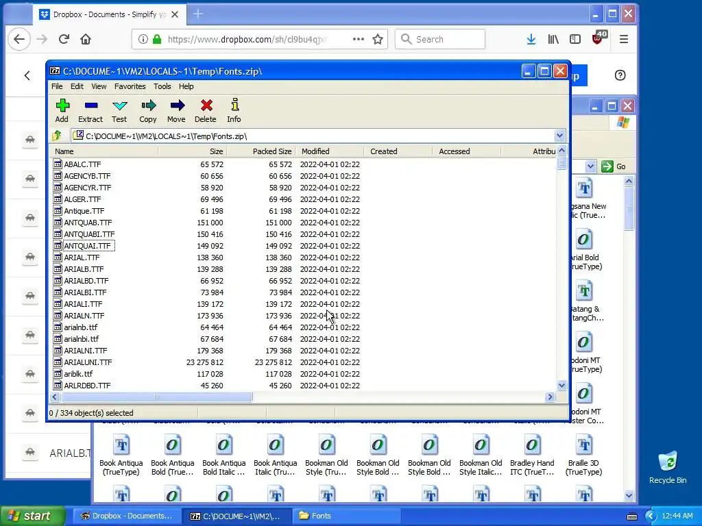Open the Tools menu in 7-Zip

[x=162, y=86]
